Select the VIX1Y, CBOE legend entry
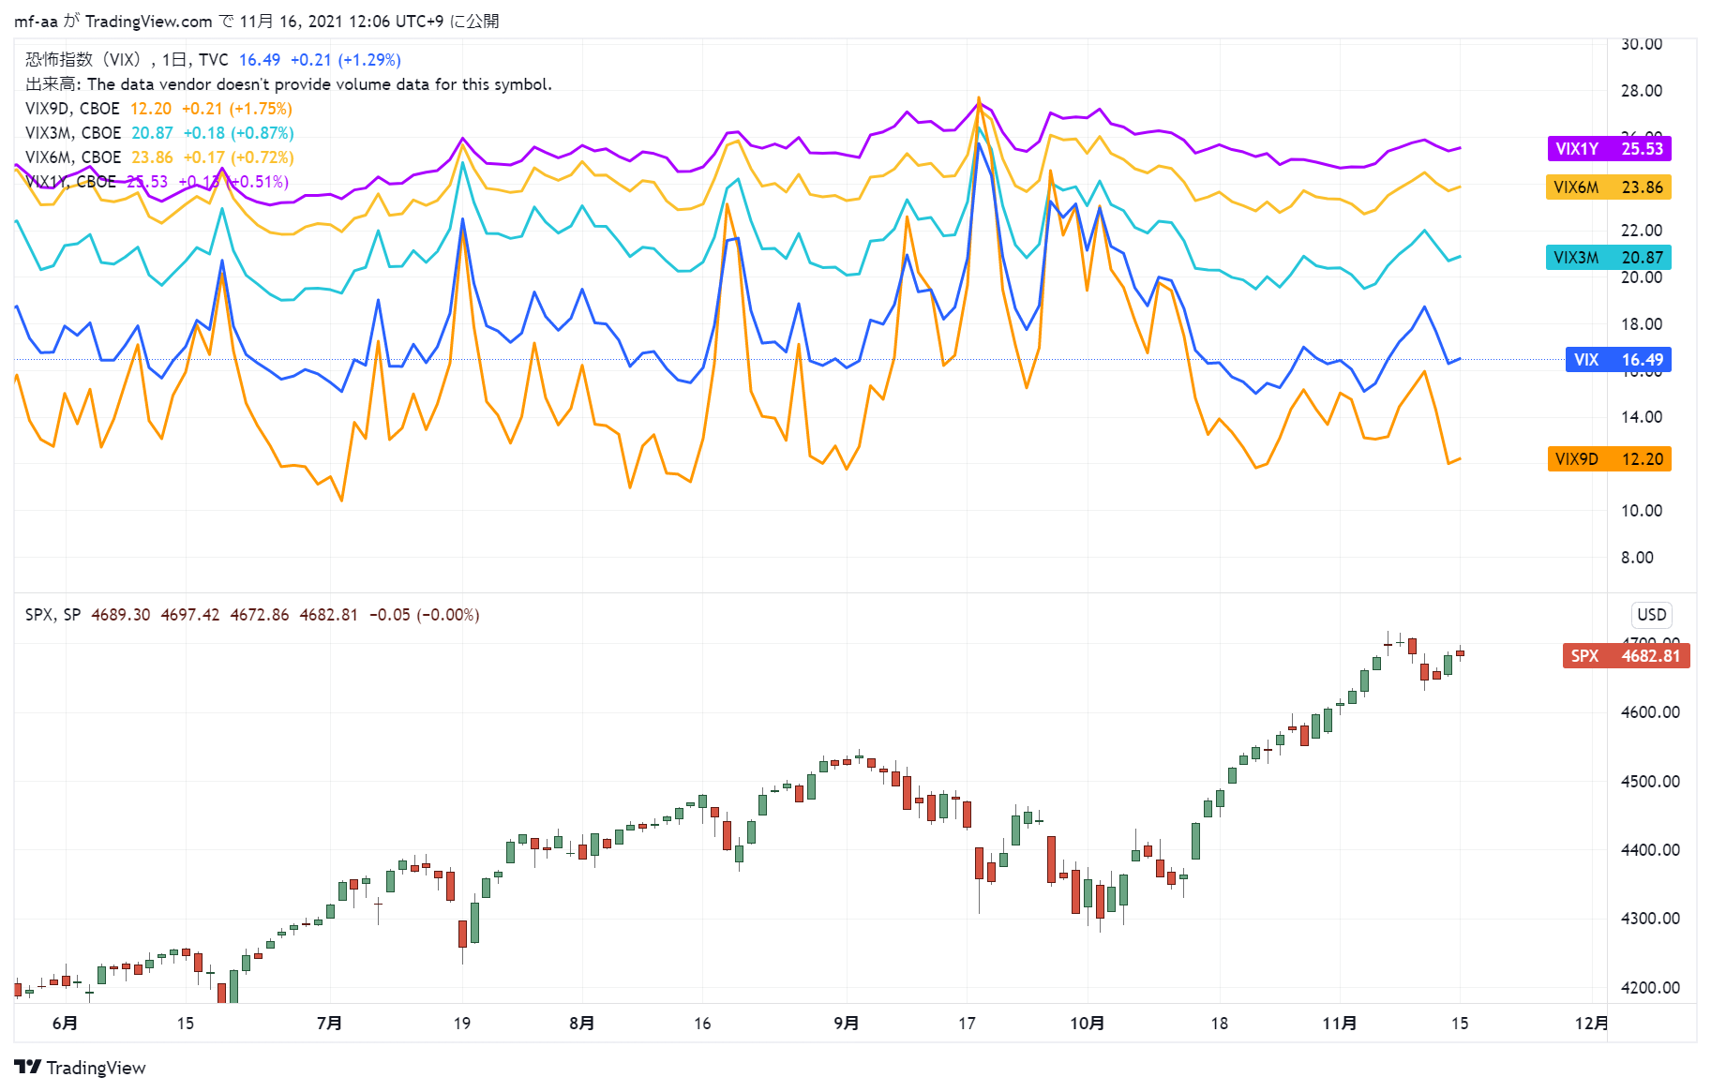The width and height of the screenshot is (1711, 1092). 71,182
